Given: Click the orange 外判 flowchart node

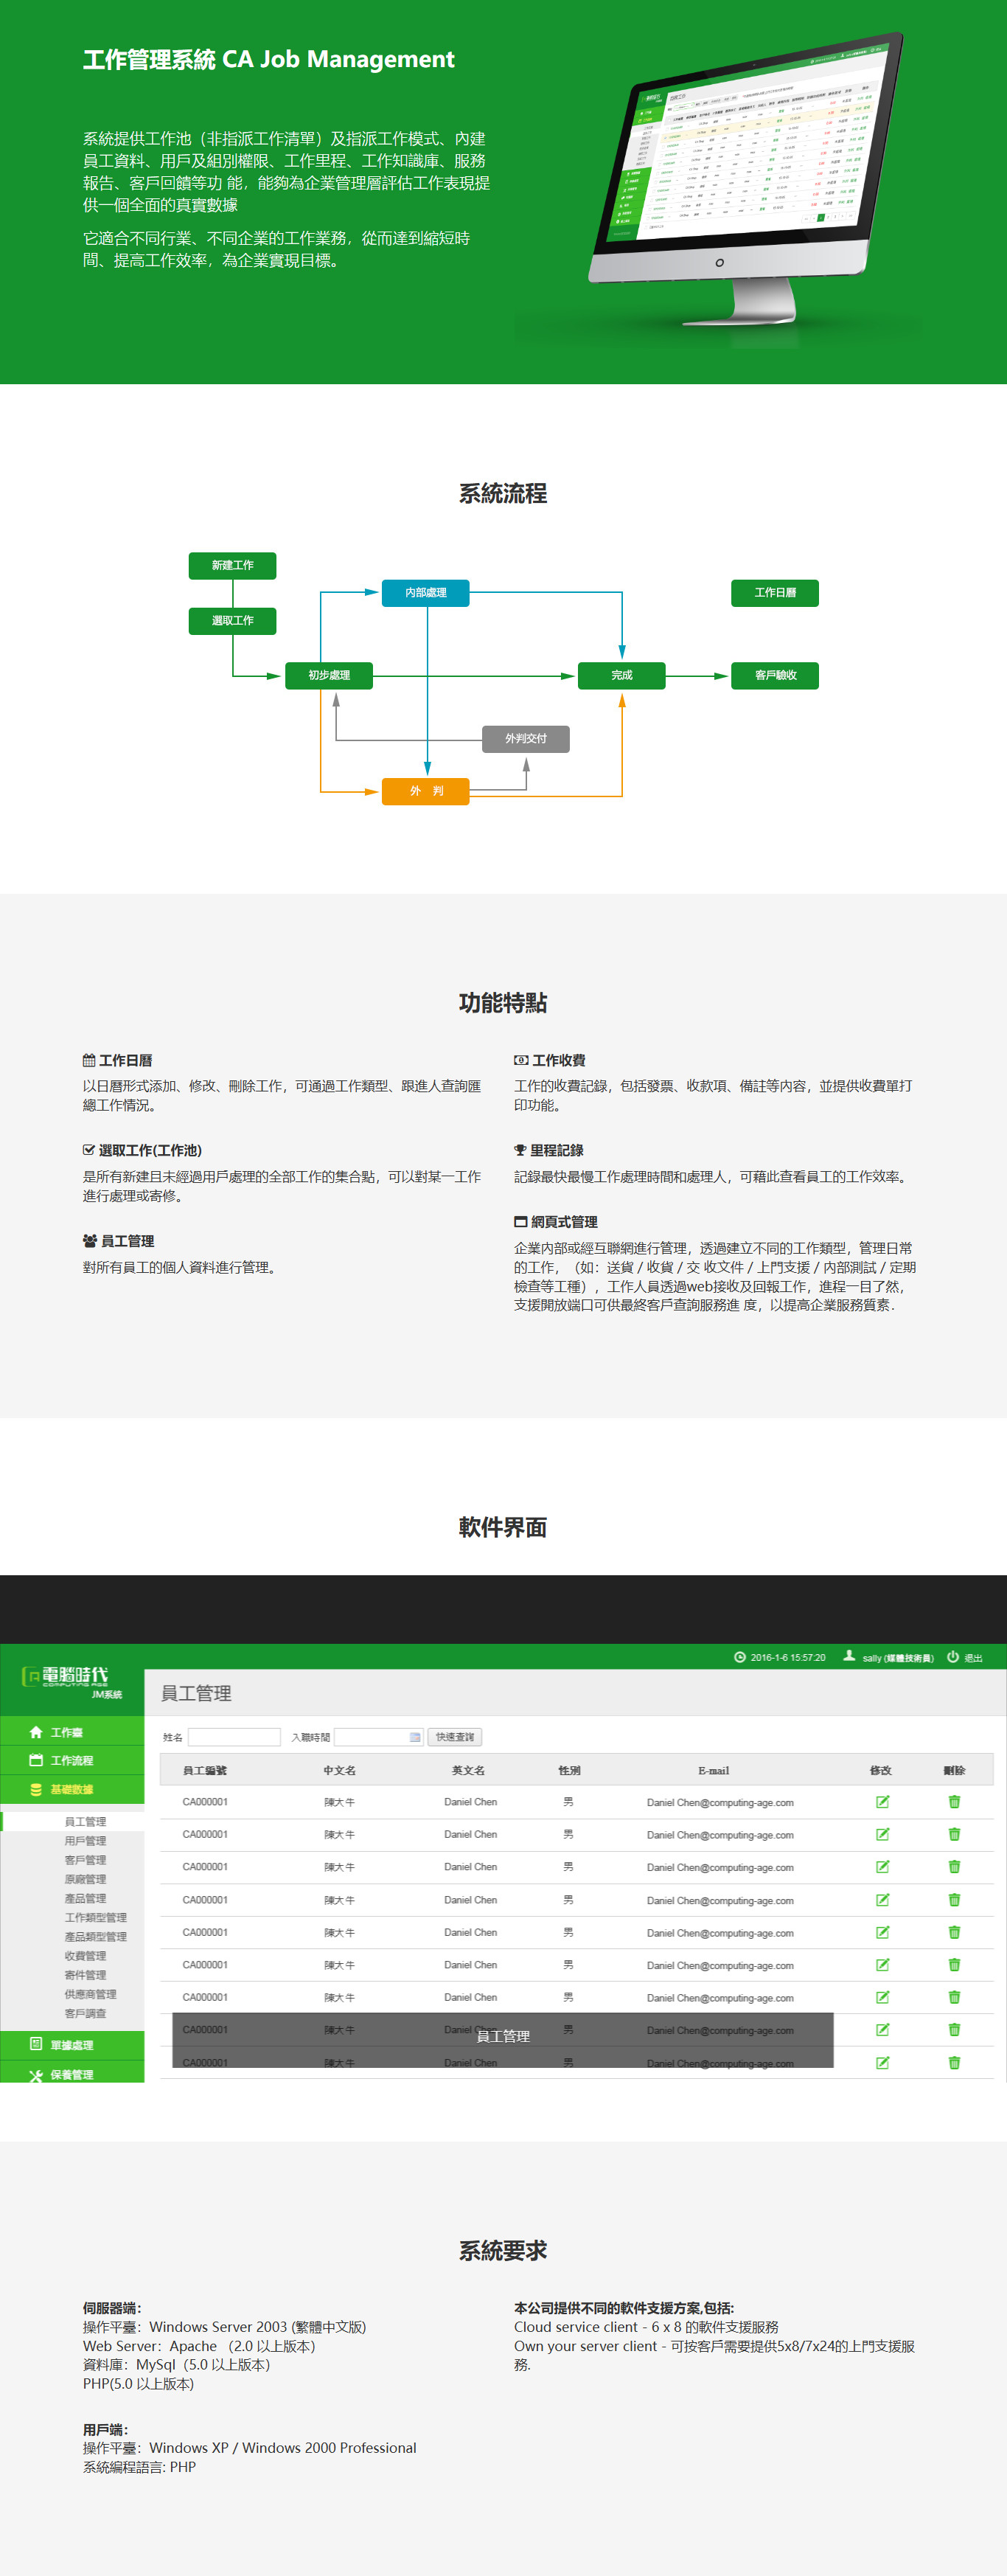Looking at the screenshot, I should 425,791.
